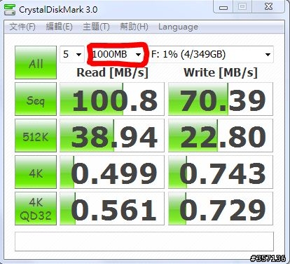
Task: Click the 4K QD32 write result 0.729
Action: [x=221, y=209]
